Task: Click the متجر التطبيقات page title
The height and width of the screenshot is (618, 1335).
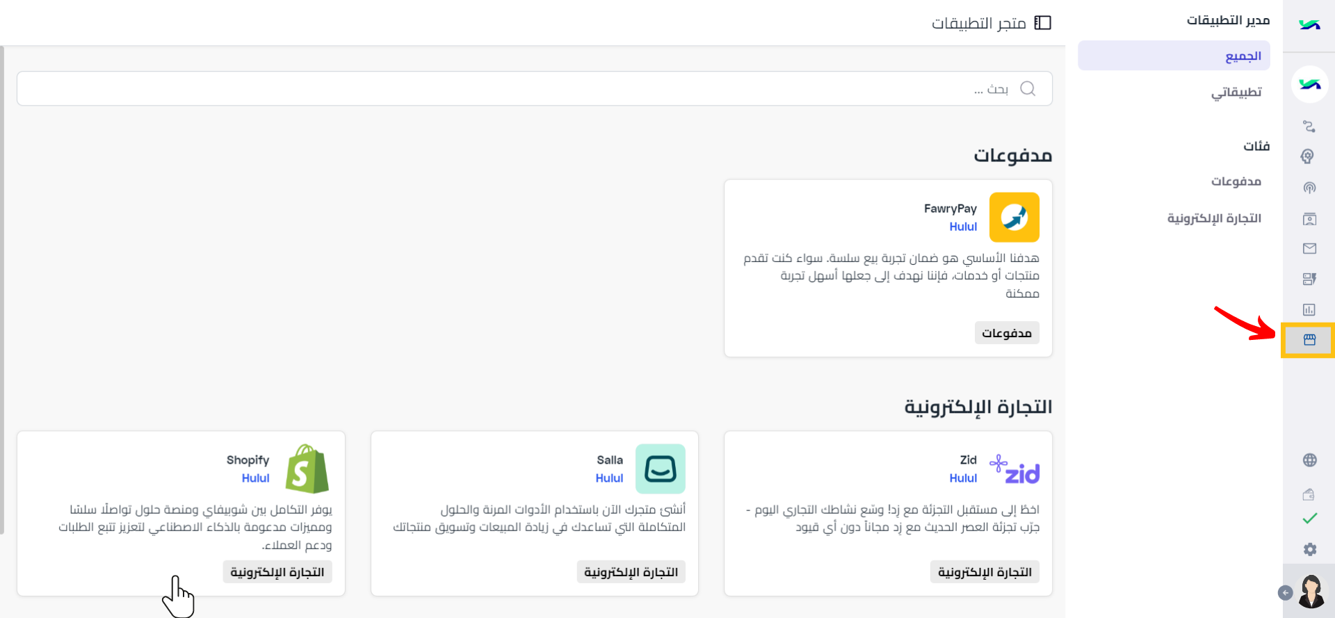Action: click(979, 24)
